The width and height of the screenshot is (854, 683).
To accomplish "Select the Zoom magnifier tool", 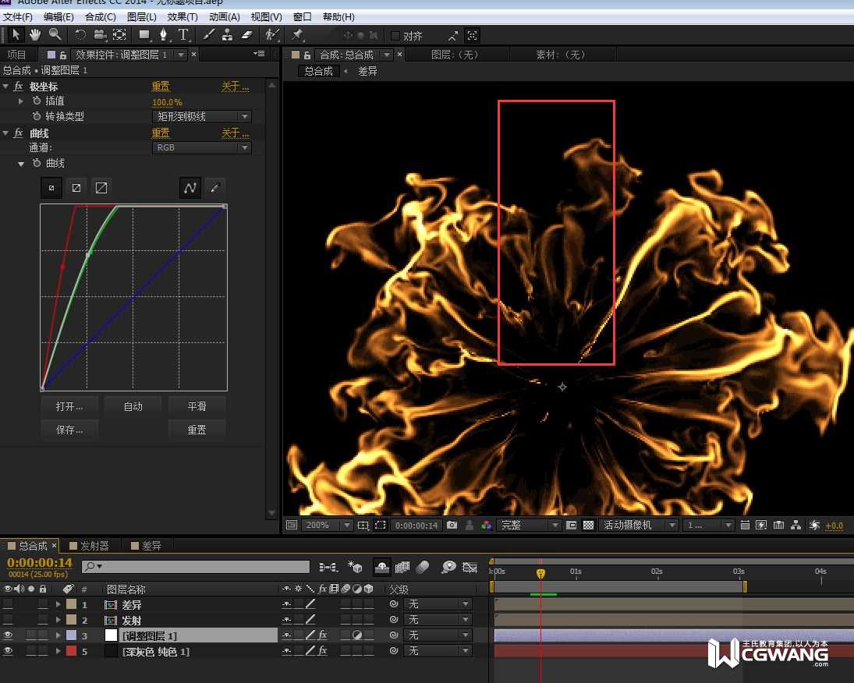I will [x=55, y=34].
